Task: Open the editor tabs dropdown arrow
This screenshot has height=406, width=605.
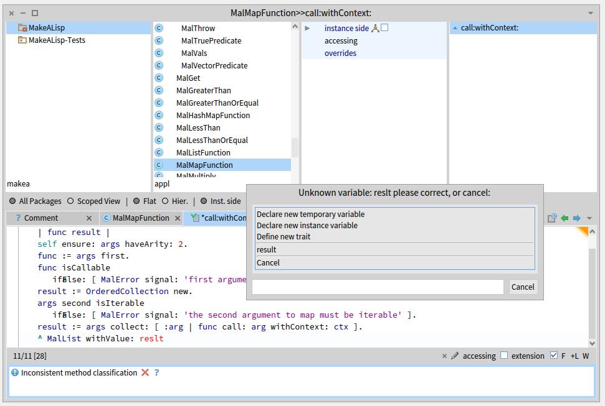Action: tap(589, 218)
